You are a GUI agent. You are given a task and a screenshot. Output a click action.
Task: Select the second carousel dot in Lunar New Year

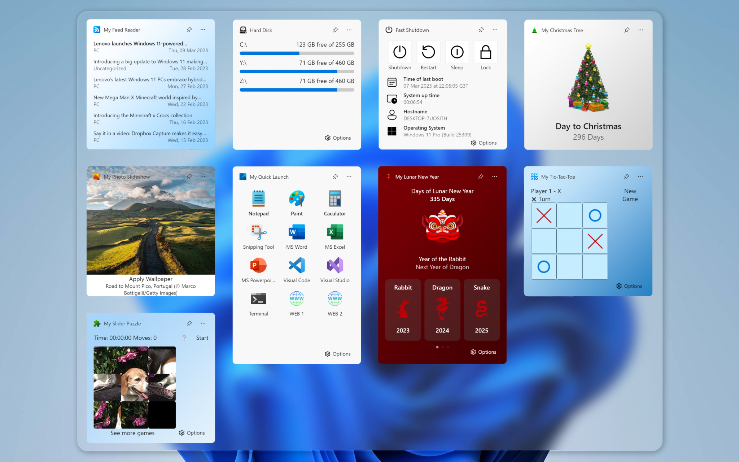pos(442,347)
